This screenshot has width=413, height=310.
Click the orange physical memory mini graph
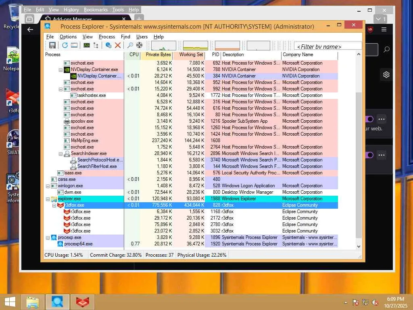(x=227, y=45)
